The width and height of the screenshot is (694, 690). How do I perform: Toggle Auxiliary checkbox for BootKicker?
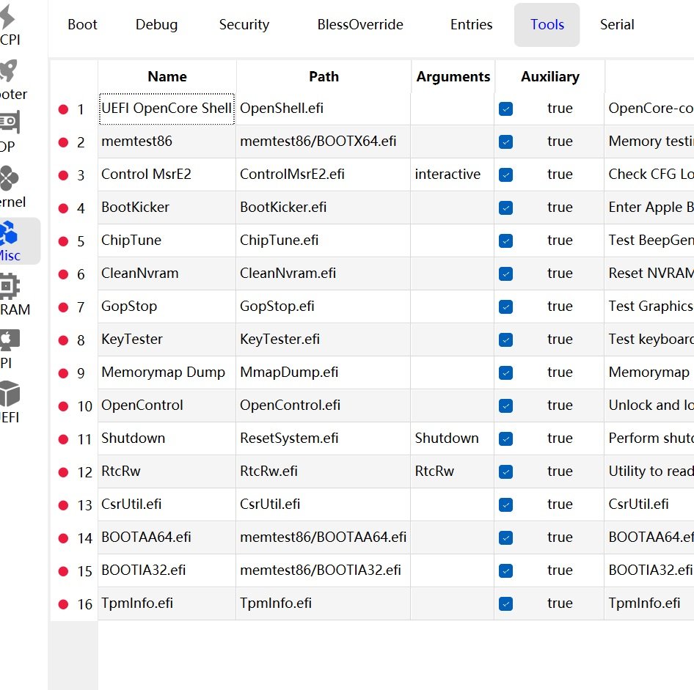[505, 208]
